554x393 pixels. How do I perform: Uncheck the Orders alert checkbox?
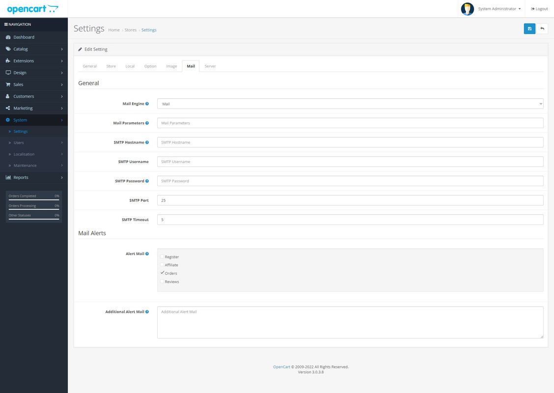[162, 273]
